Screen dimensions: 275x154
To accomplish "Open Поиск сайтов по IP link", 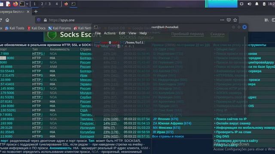I will click(231, 119).
